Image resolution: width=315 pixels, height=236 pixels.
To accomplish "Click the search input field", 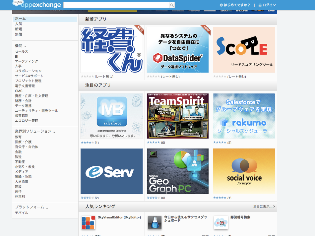I will coord(116,5).
